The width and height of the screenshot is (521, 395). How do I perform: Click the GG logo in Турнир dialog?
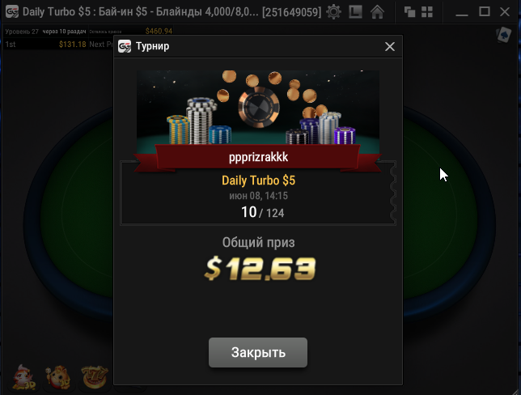125,46
